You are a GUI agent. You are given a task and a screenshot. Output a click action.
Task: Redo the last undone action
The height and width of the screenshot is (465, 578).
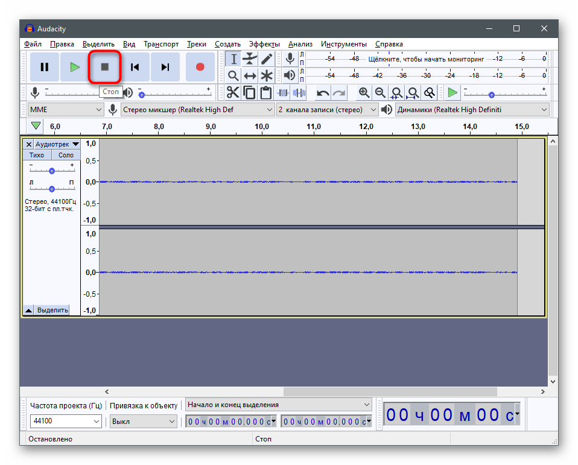pyautogui.click(x=339, y=93)
